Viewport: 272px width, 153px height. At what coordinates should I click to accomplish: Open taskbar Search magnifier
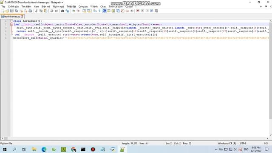(x=14, y=149)
